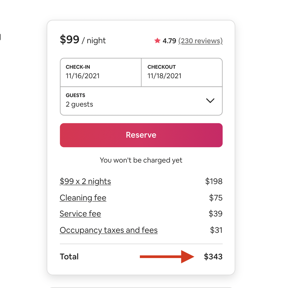This screenshot has height=288, width=284.
Task: Click the 4.79 rating value
Action: 170,41
